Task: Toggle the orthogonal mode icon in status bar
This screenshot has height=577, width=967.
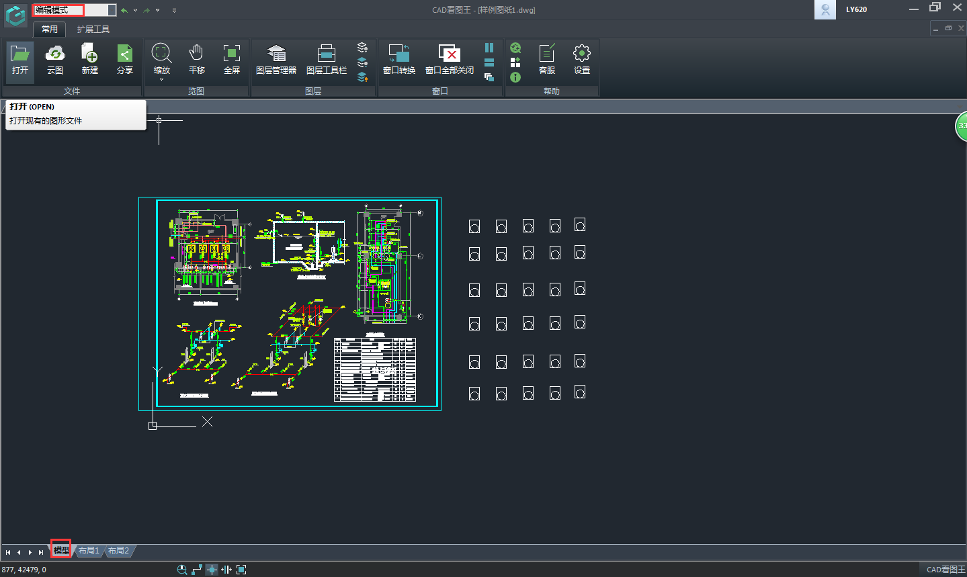Action: (197, 570)
